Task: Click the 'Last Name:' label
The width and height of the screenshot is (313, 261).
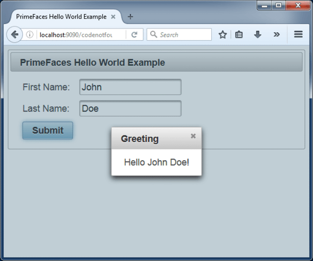Action: click(x=46, y=108)
